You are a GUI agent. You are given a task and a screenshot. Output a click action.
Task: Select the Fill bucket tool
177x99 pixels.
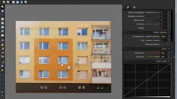(x=2, y=66)
